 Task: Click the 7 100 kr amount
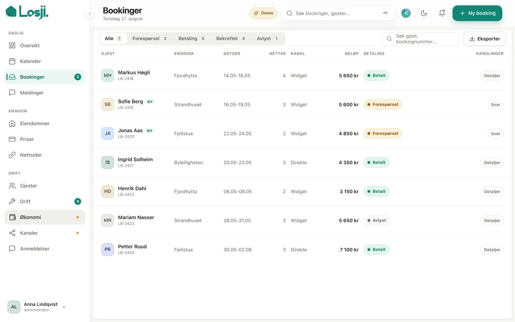tap(349, 250)
